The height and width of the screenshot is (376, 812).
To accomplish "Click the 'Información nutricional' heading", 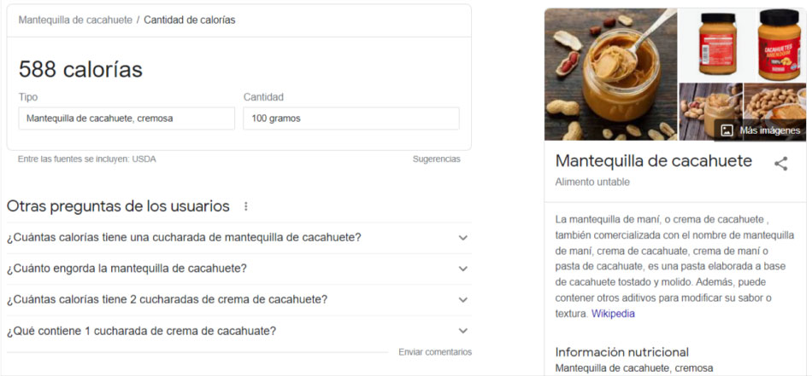I will [x=622, y=352].
